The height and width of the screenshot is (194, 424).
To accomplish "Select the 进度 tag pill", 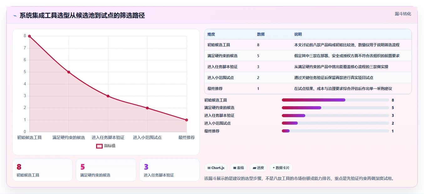I will pyautogui.click(x=258, y=168).
